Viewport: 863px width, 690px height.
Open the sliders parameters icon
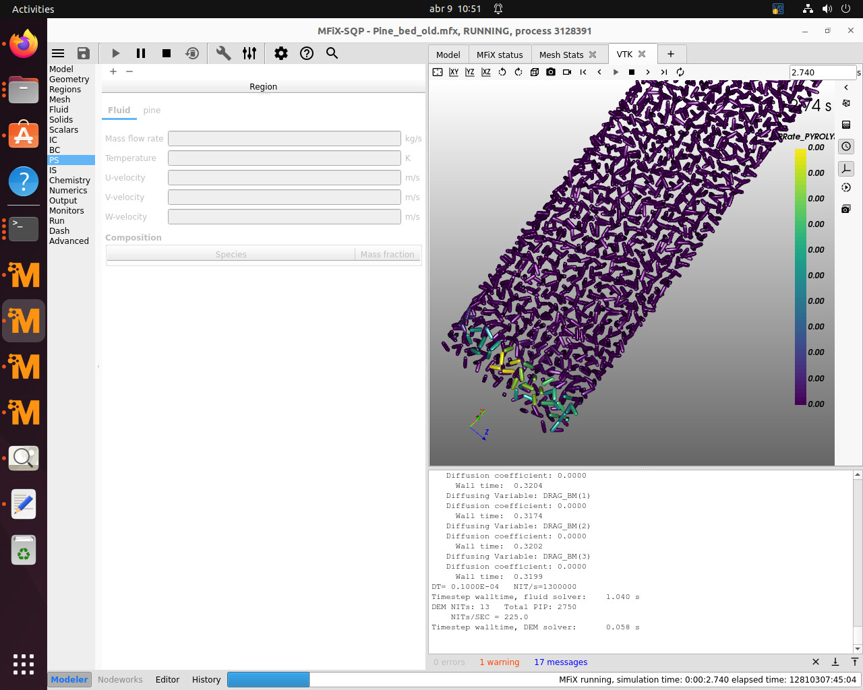pyautogui.click(x=249, y=53)
